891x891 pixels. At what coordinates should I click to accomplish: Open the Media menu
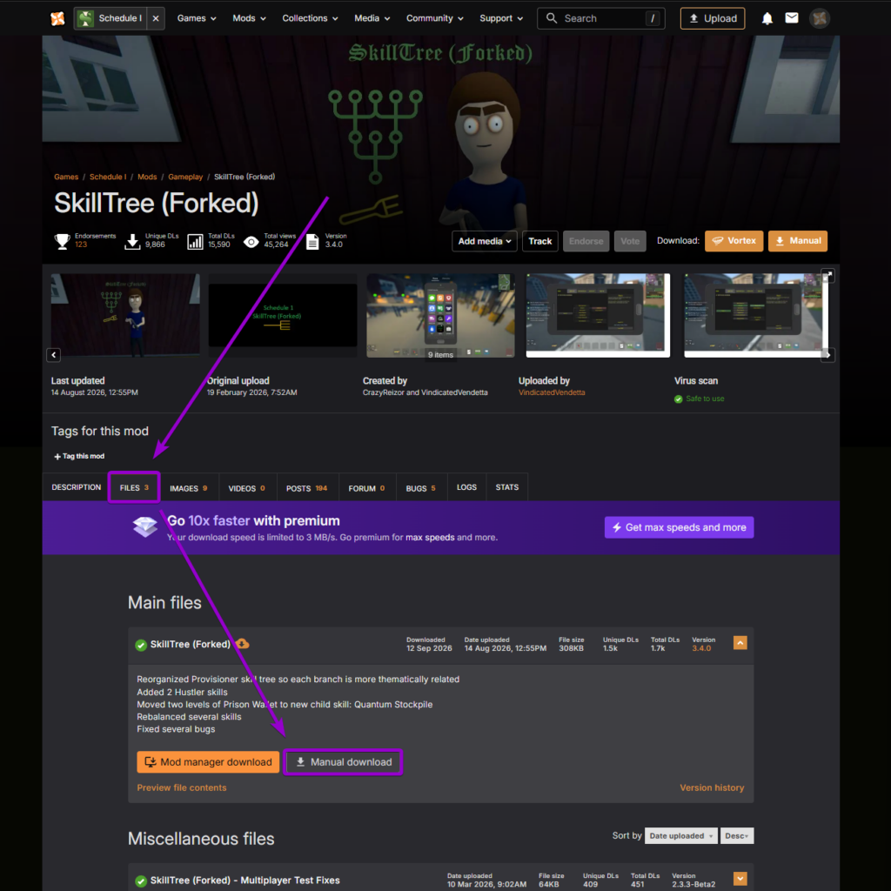pyautogui.click(x=372, y=18)
